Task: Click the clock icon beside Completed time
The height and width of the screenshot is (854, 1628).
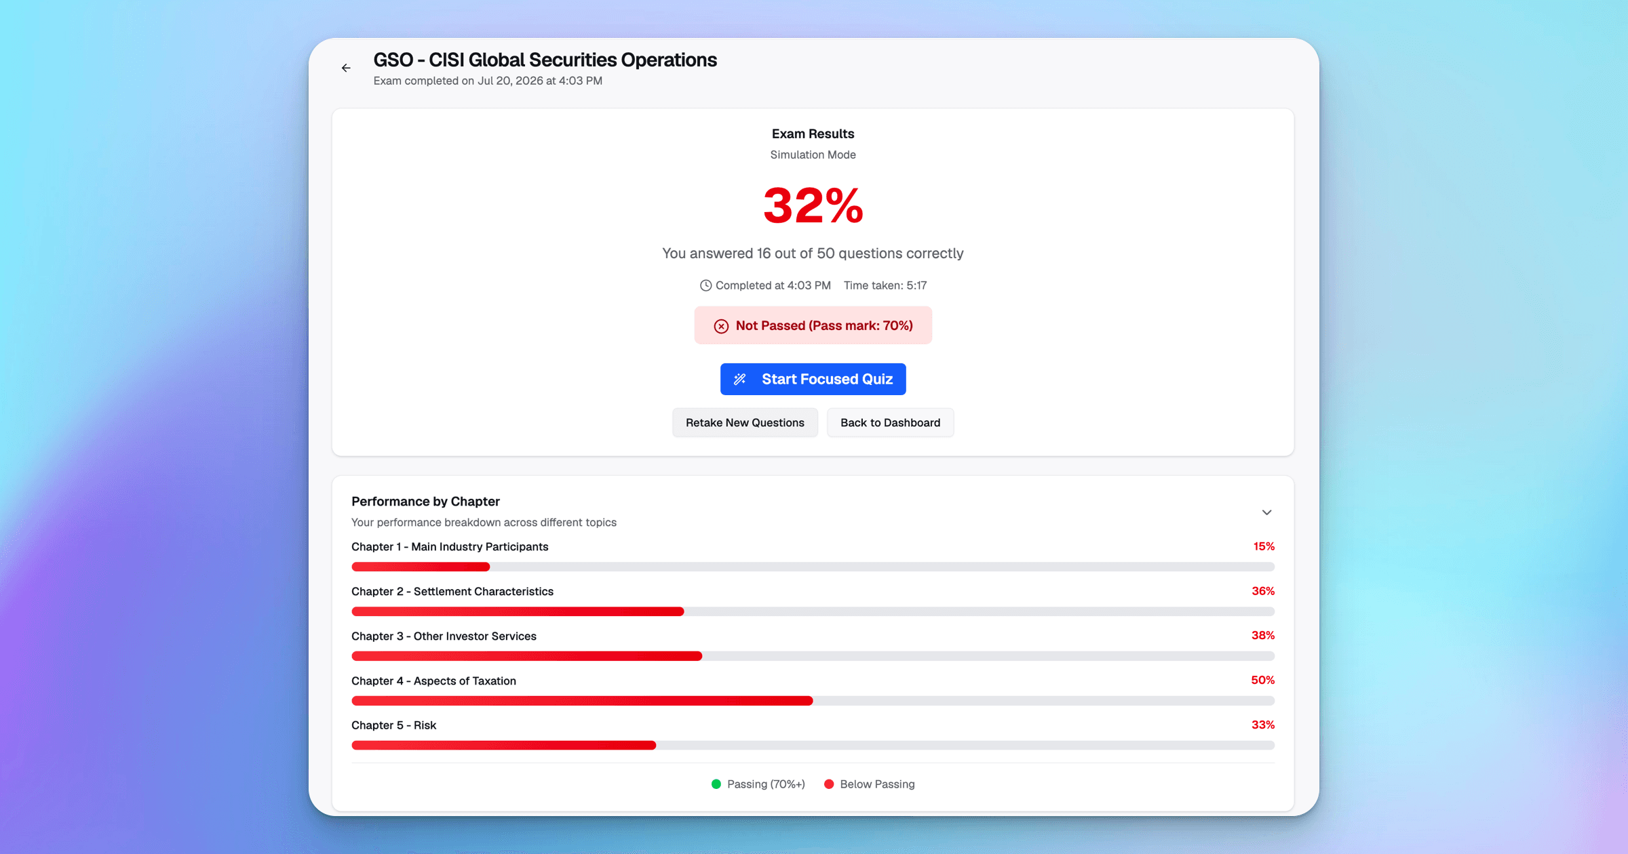Action: tap(705, 285)
